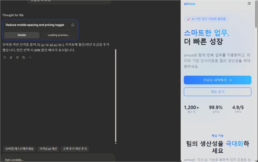Expand the 'Thought for 18s' reasoning

(x=13, y=15)
